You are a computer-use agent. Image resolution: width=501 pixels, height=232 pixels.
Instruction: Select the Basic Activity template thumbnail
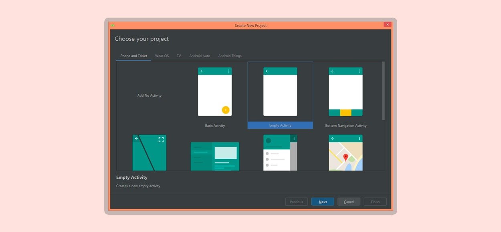(214, 92)
